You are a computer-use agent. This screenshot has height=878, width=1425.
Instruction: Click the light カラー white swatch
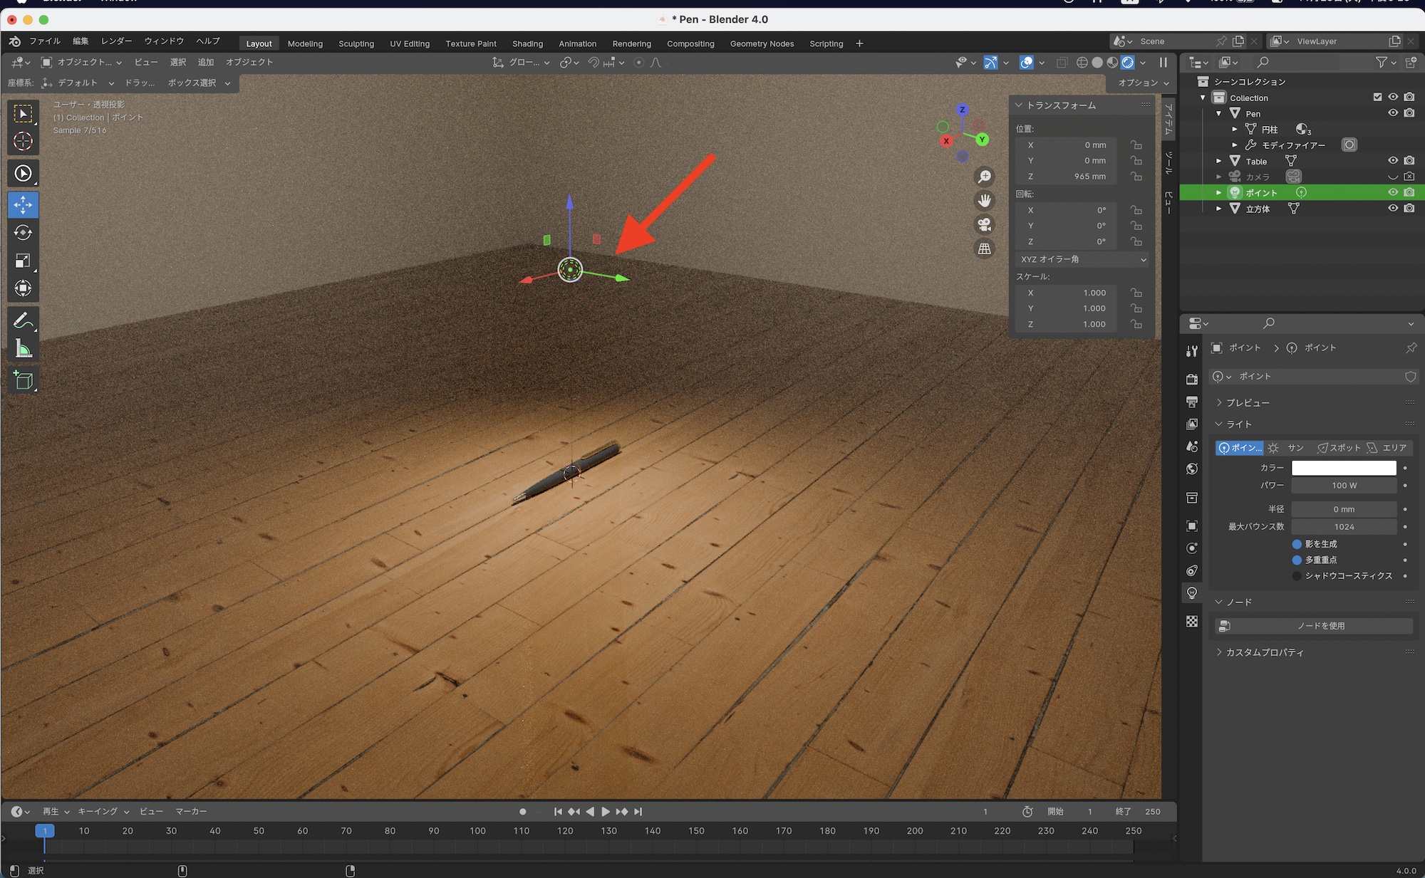[x=1344, y=468]
